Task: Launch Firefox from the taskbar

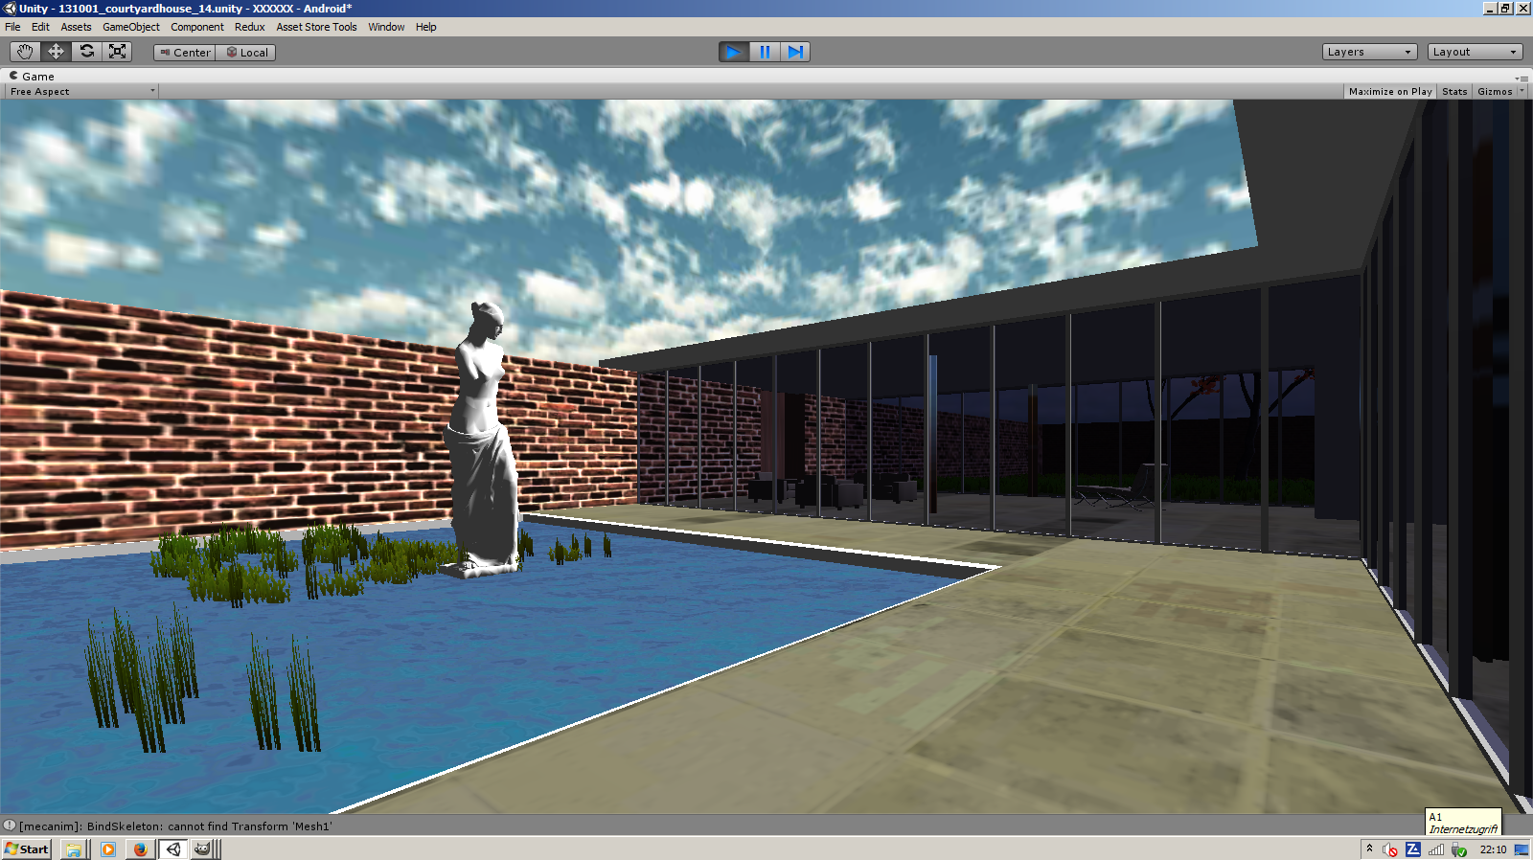Action: [140, 849]
